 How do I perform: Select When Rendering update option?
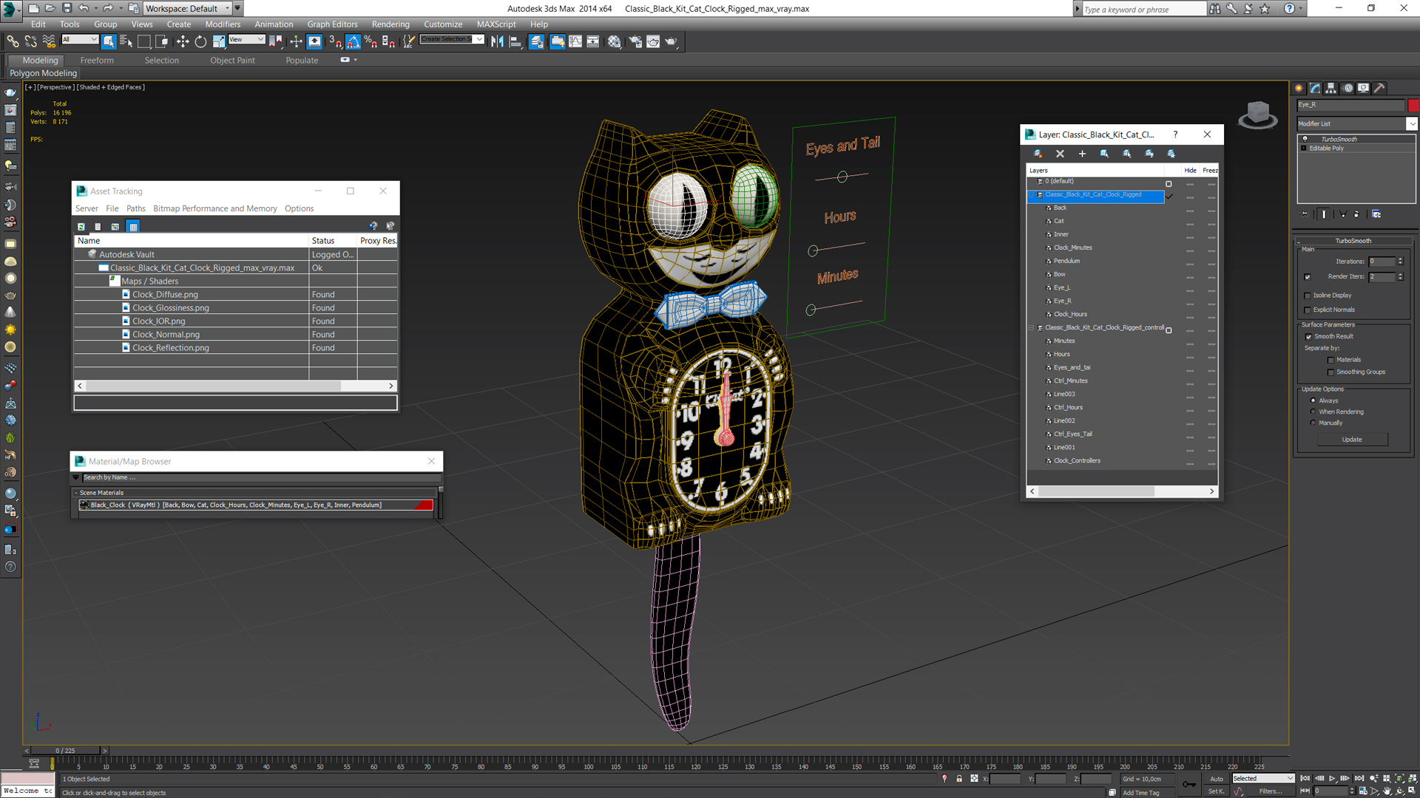click(x=1313, y=412)
